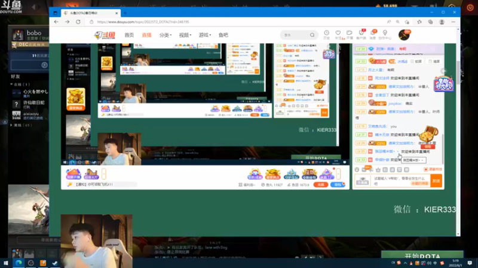Open browser favorites list icon
The height and width of the screenshot is (268, 478).
click(420, 22)
